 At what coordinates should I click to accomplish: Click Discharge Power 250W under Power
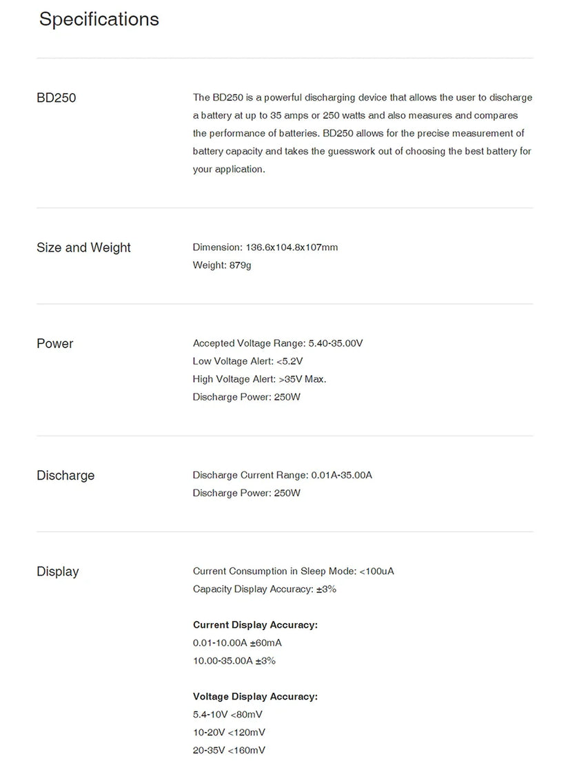click(x=246, y=397)
